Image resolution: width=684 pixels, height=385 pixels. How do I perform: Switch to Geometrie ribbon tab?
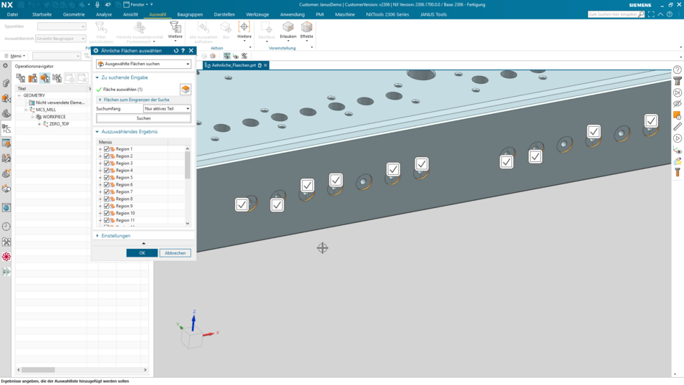74,14
